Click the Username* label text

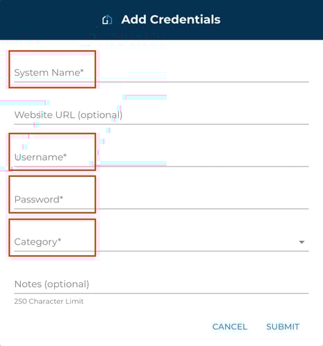point(40,157)
